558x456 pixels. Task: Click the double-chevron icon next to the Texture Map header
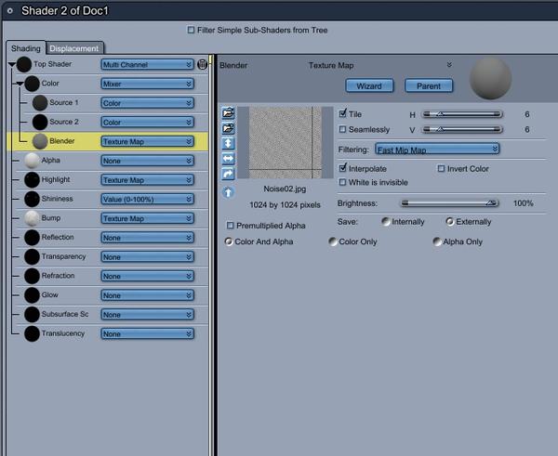(449, 65)
